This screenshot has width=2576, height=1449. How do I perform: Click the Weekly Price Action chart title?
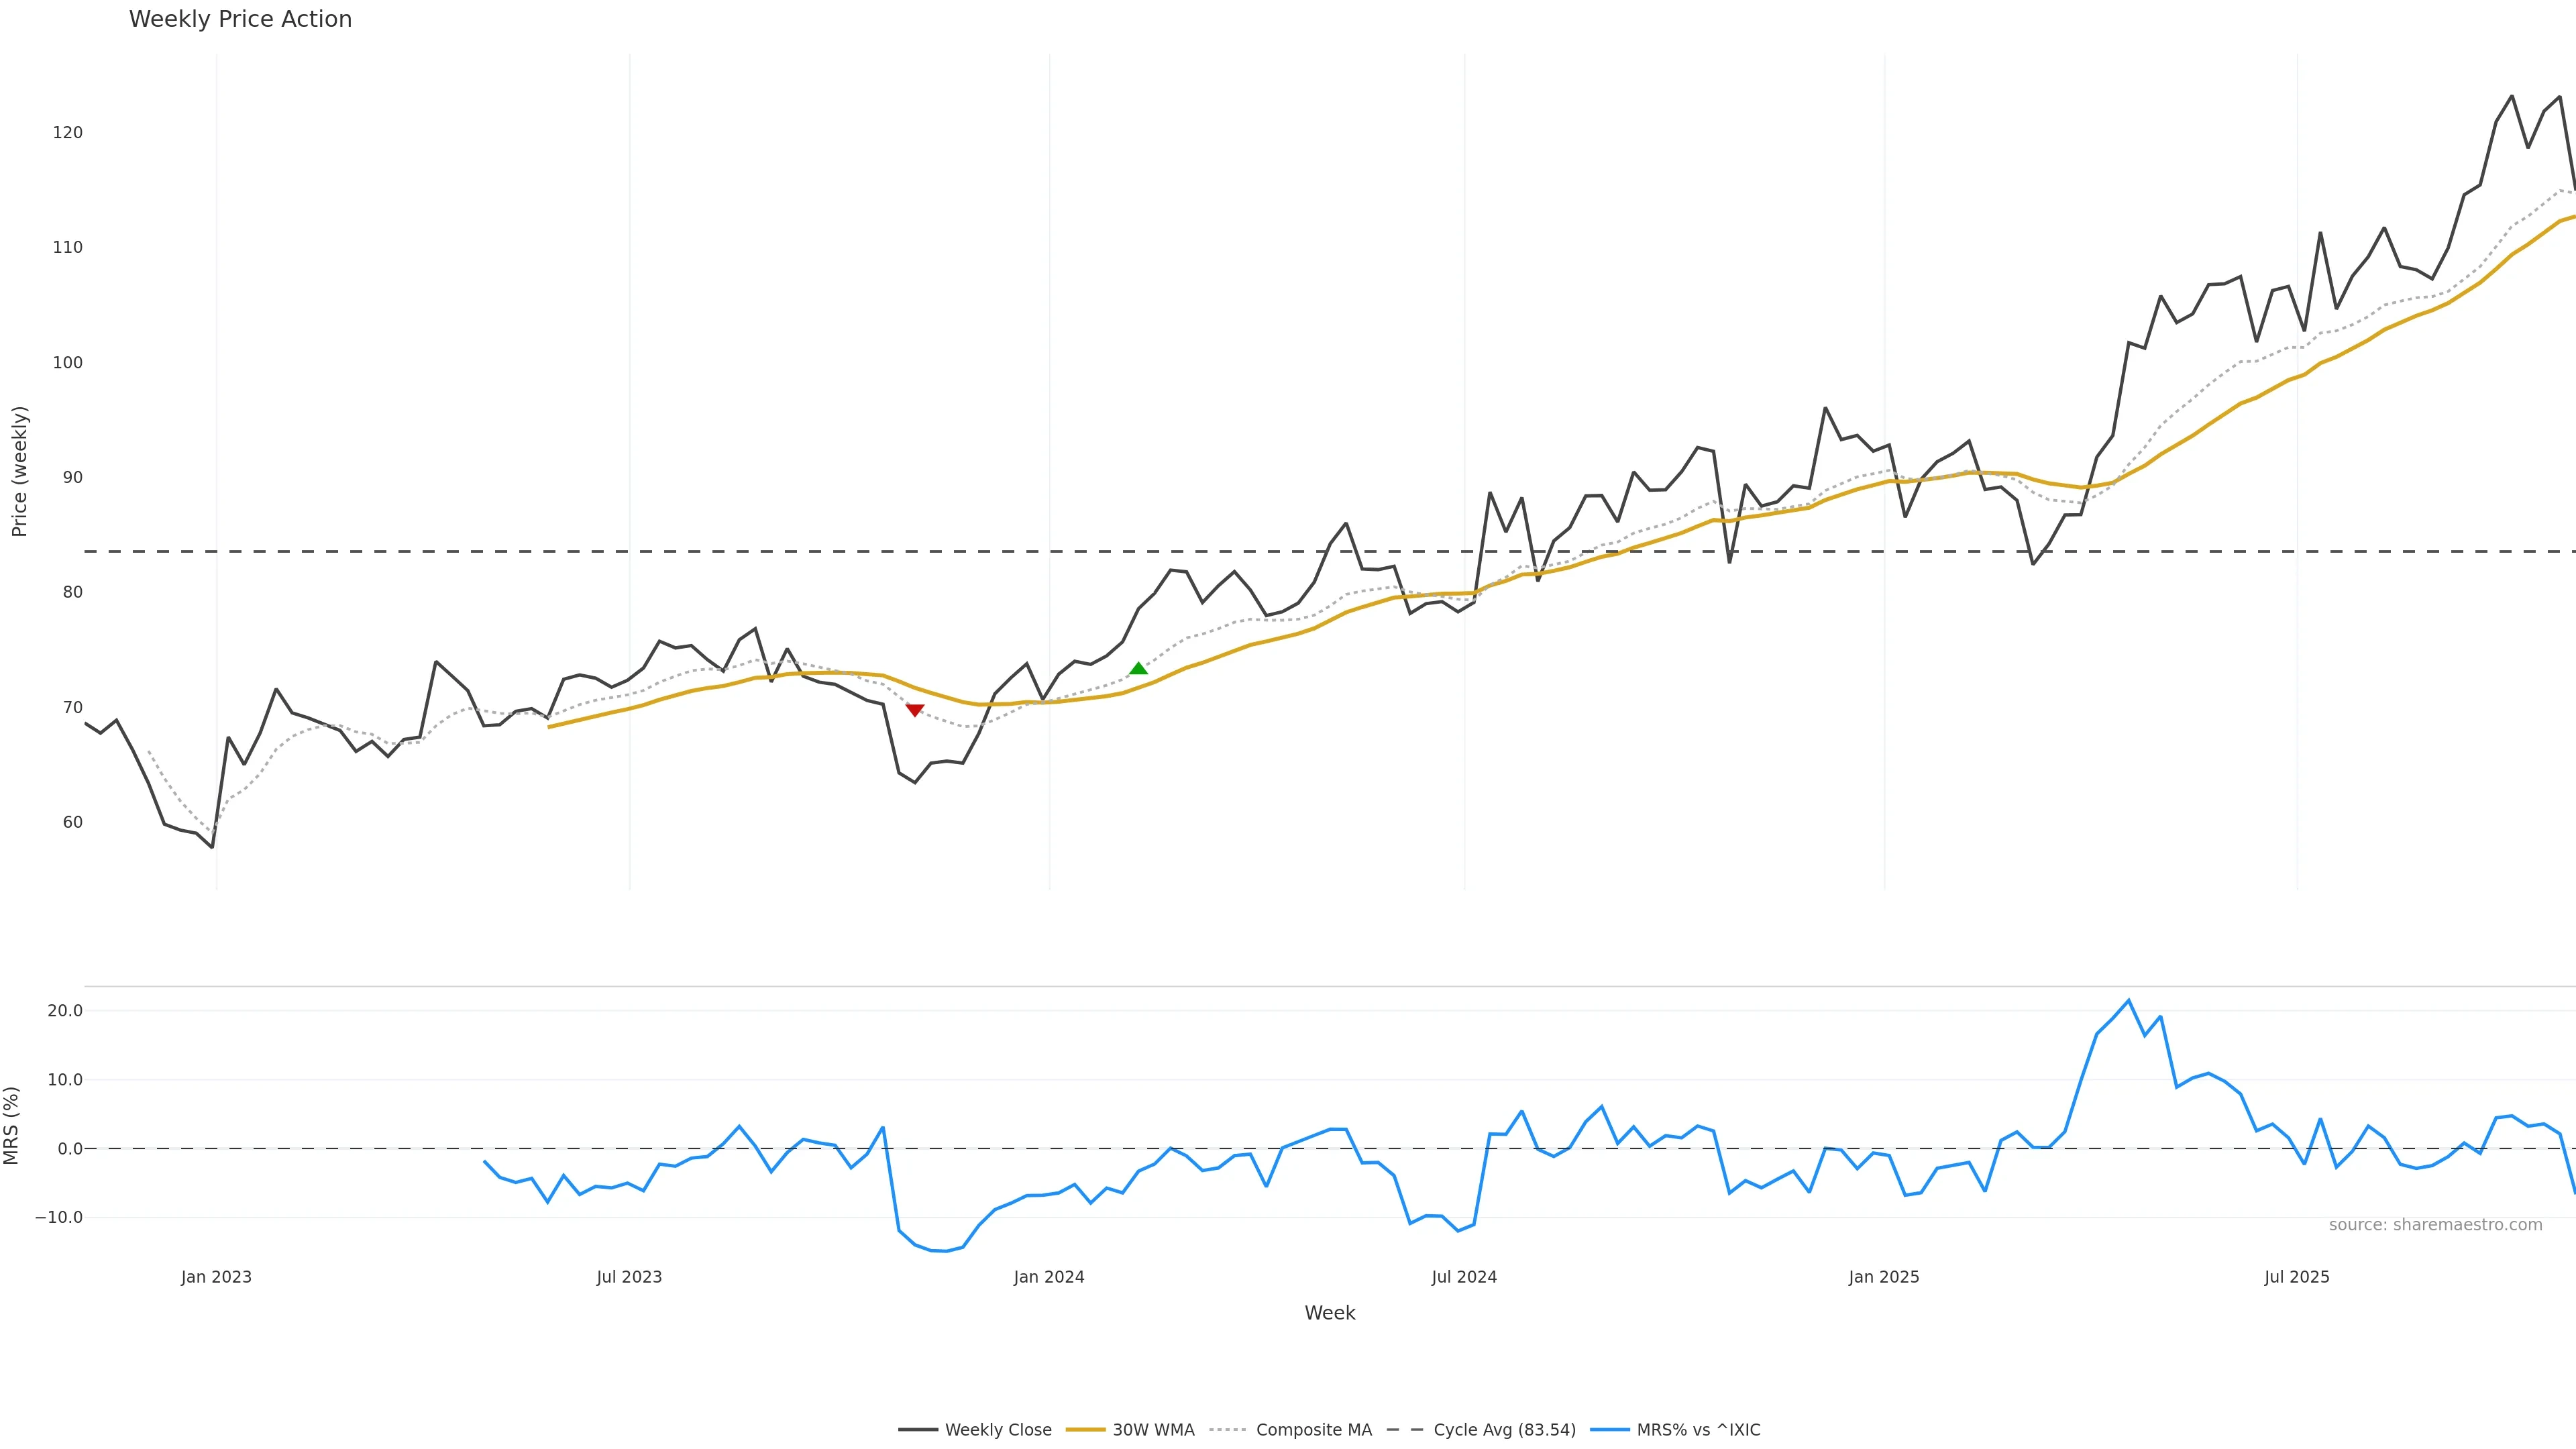tap(240, 19)
